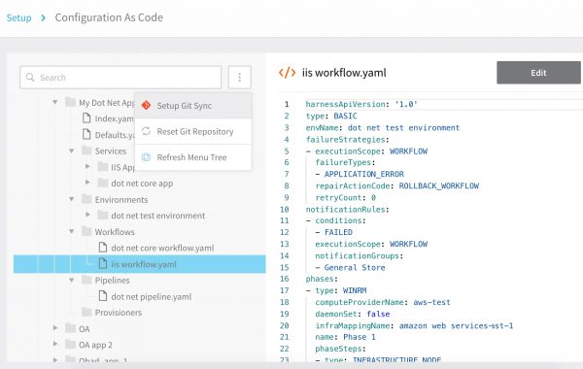Select the Environments folder label
This screenshot has height=369, width=583.
[121, 199]
